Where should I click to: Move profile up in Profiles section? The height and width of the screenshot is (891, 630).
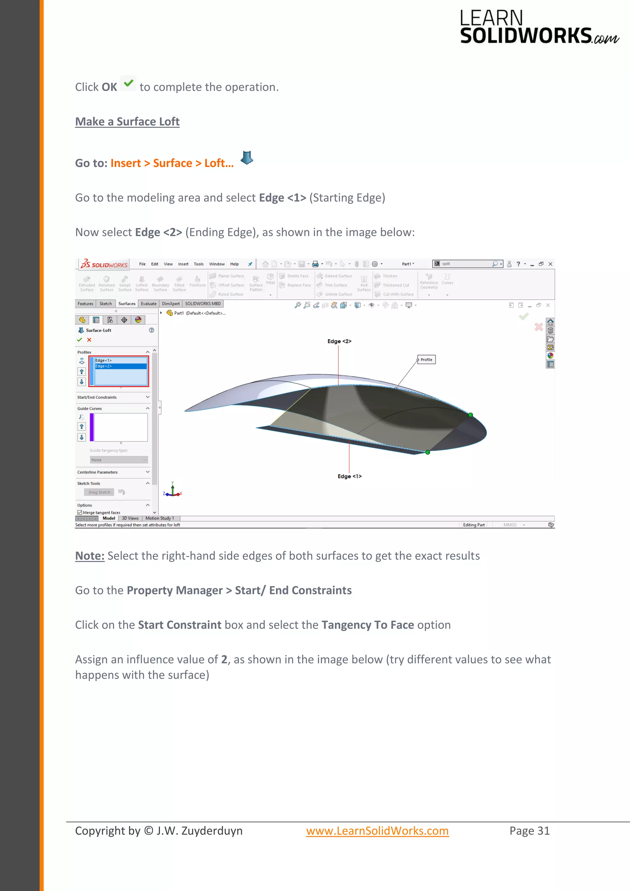[x=82, y=372]
